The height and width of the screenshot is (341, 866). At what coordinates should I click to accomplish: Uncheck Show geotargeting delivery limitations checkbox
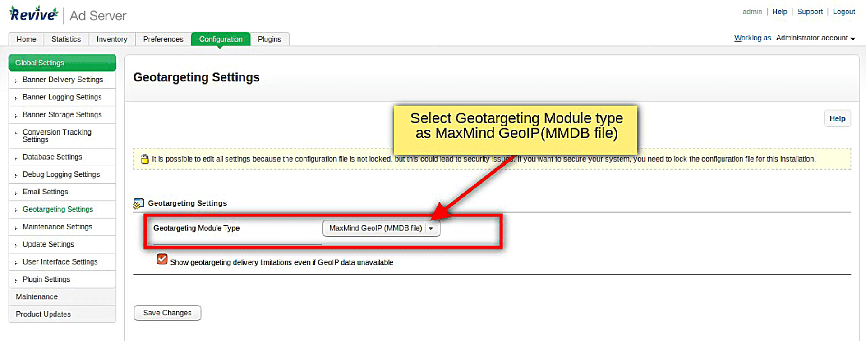click(162, 259)
